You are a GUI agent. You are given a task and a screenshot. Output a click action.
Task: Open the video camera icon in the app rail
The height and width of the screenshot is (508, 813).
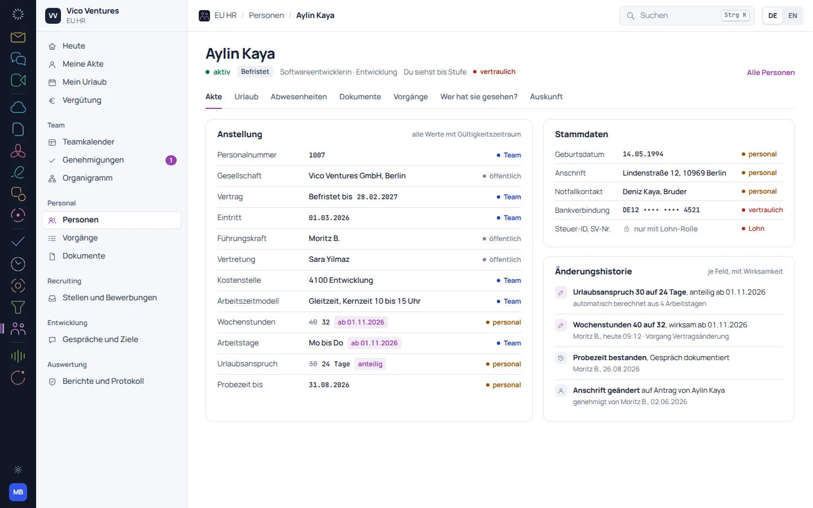[x=18, y=80]
